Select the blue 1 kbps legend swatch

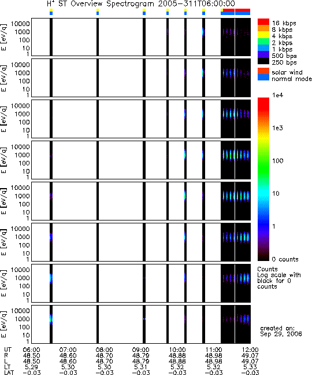263,47
